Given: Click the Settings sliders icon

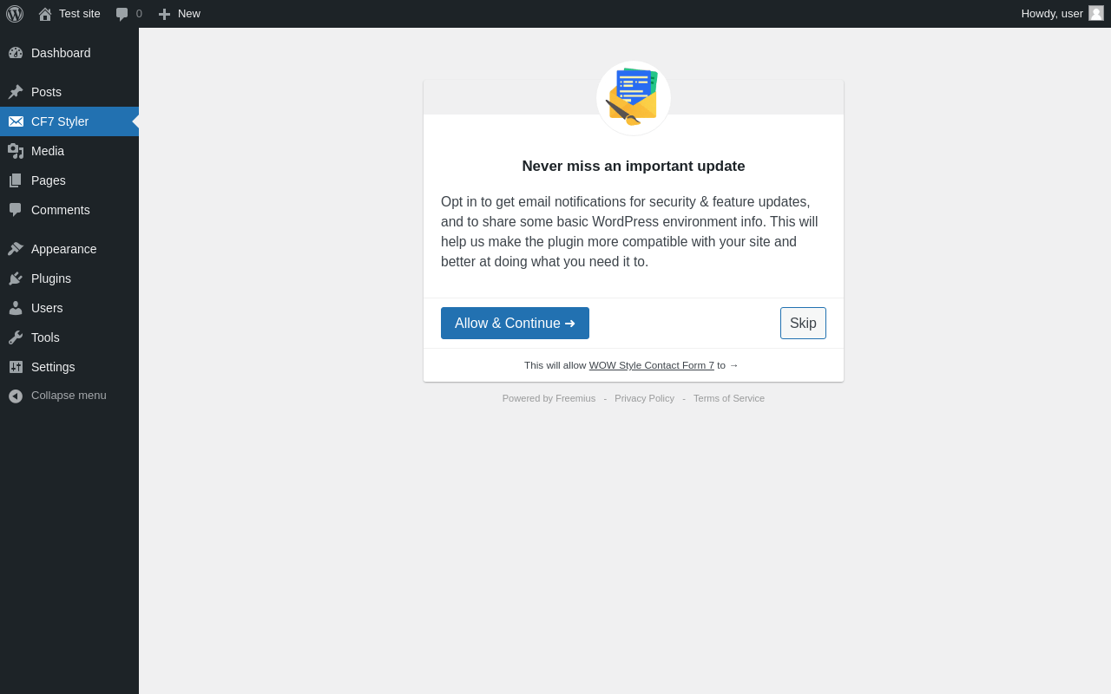Looking at the screenshot, I should point(16,367).
